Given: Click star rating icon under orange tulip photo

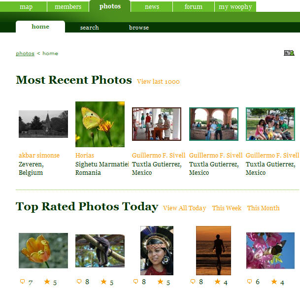Looking at the screenshot, I should [47, 282].
